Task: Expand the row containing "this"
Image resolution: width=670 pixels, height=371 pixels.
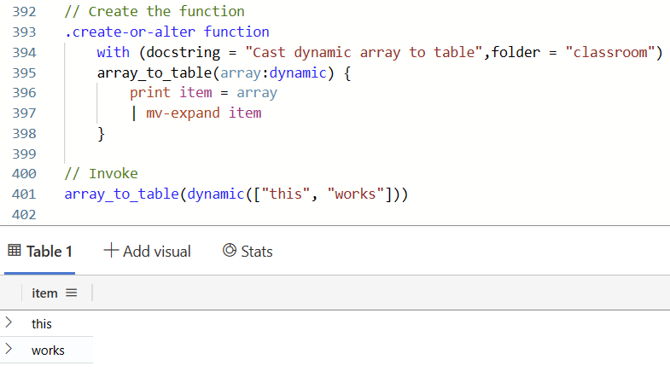Action: [9, 322]
